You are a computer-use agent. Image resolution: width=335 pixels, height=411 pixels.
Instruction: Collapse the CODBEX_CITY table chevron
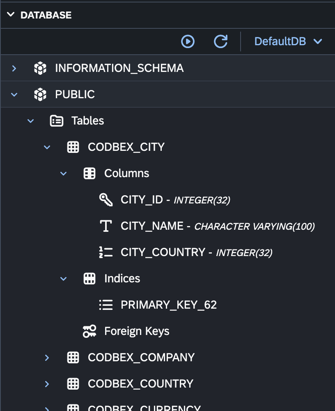pyautogui.click(x=47, y=147)
